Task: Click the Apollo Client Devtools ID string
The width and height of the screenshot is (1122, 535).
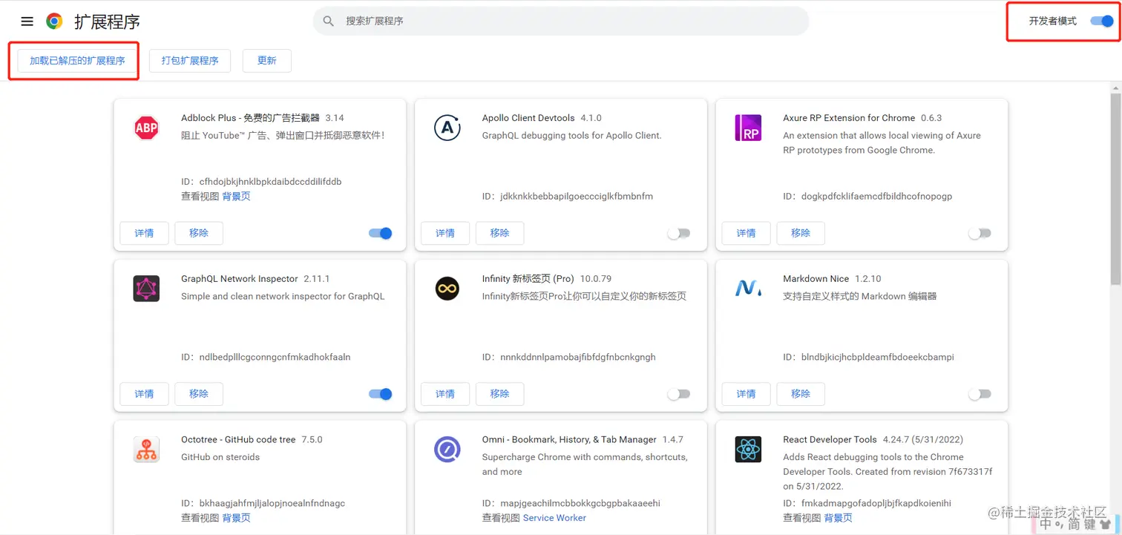Action: [x=577, y=197]
